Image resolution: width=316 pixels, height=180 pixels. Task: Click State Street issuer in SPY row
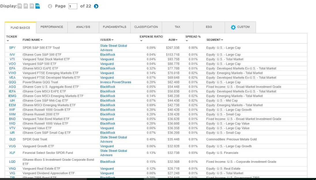point(114,48)
